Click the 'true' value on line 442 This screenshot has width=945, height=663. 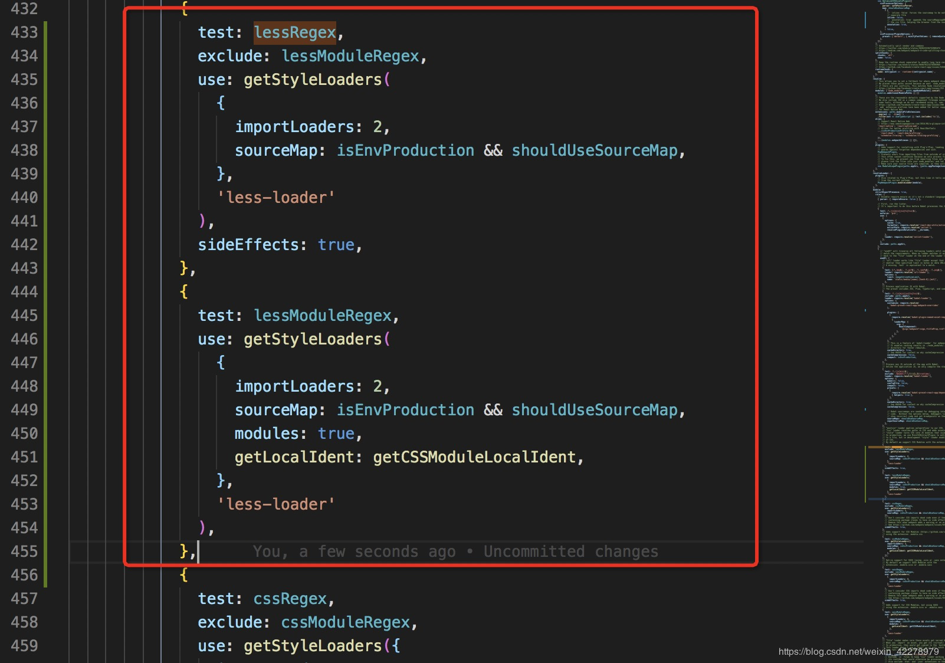336,245
